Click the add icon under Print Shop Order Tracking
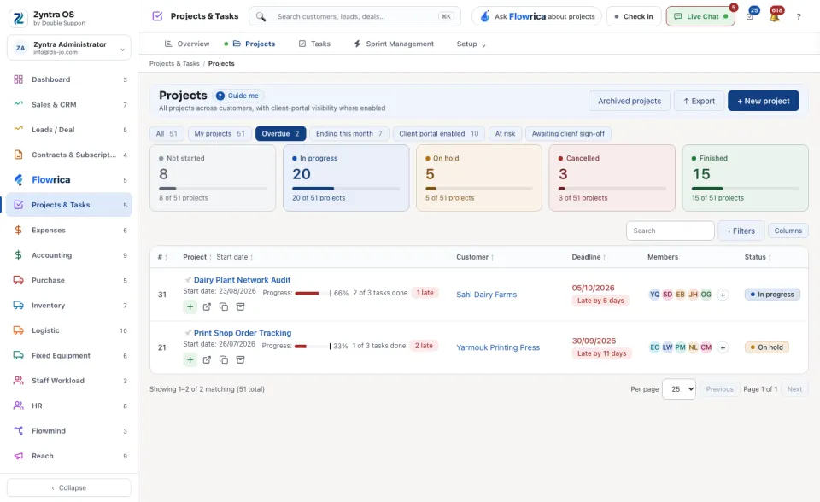Screen dimensions: 820x502 tap(190, 359)
